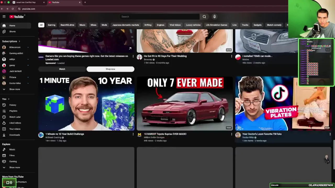Open Downloads in sidebar

[16, 135]
